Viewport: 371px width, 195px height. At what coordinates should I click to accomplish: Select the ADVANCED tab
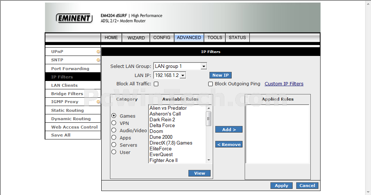click(189, 38)
